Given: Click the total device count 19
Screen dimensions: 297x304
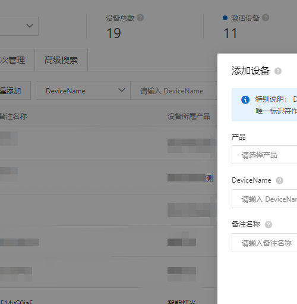Looking at the screenshot, I should click(x=113, y=33).
